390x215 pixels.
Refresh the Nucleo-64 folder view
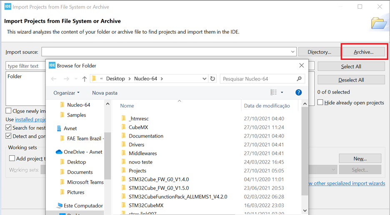(212, 79)
